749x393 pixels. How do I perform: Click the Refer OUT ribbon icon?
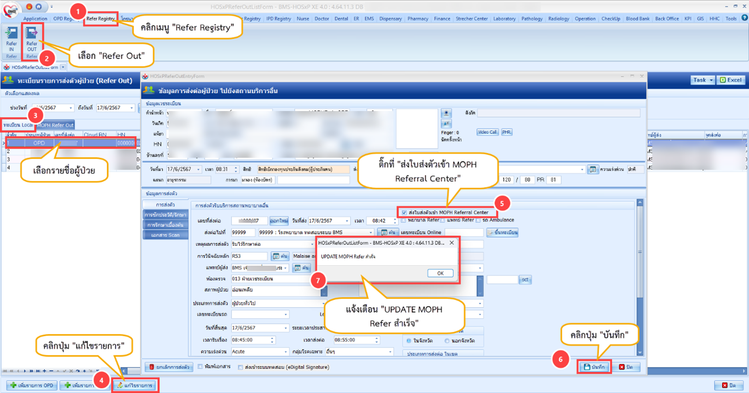tap(31, 39)
